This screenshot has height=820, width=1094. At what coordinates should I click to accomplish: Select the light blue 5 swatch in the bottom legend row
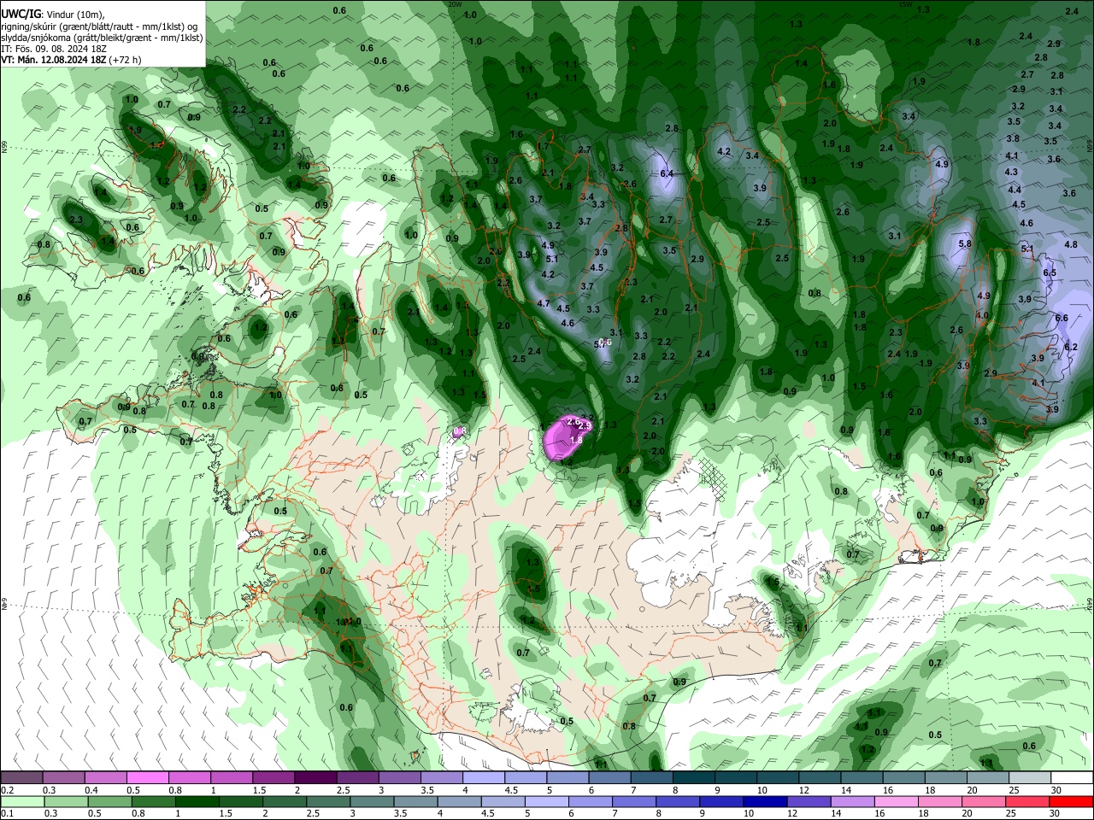pos(547,801)
